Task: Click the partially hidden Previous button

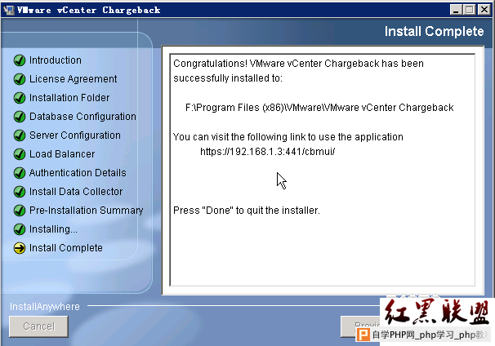Action: pyautogui.click(x=360, y=326)
